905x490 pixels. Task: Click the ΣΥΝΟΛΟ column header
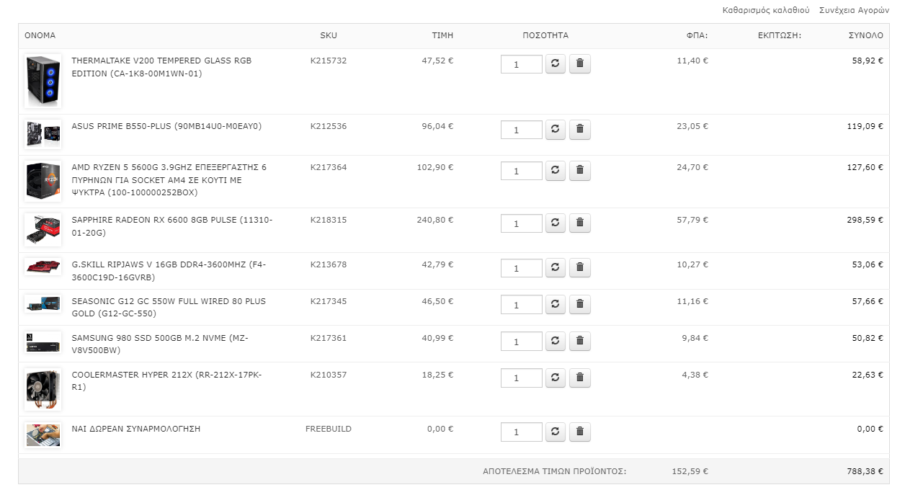tap(865, 35)
